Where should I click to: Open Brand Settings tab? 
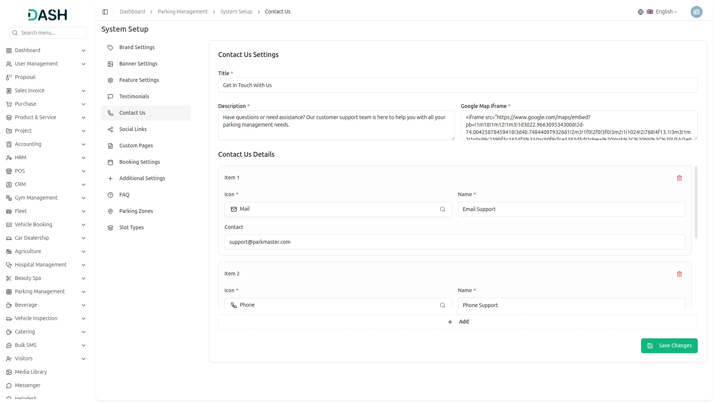[137, 48]
